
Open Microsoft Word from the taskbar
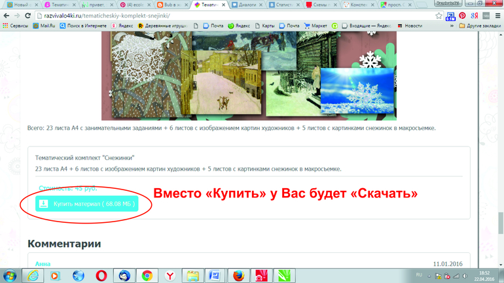pos(215,275)
